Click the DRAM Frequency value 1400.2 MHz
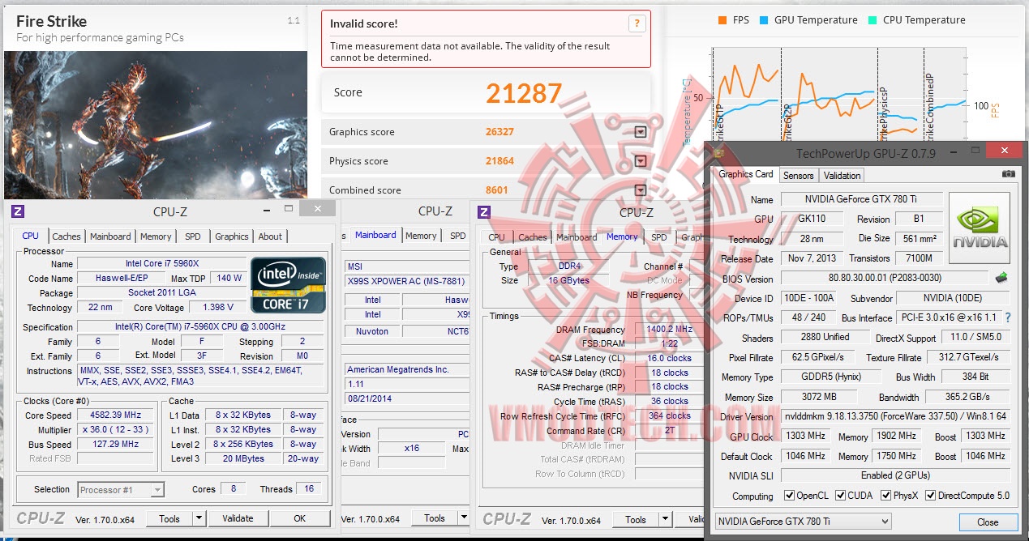Screen dimensions: 1029x541 tap(670, 330)
